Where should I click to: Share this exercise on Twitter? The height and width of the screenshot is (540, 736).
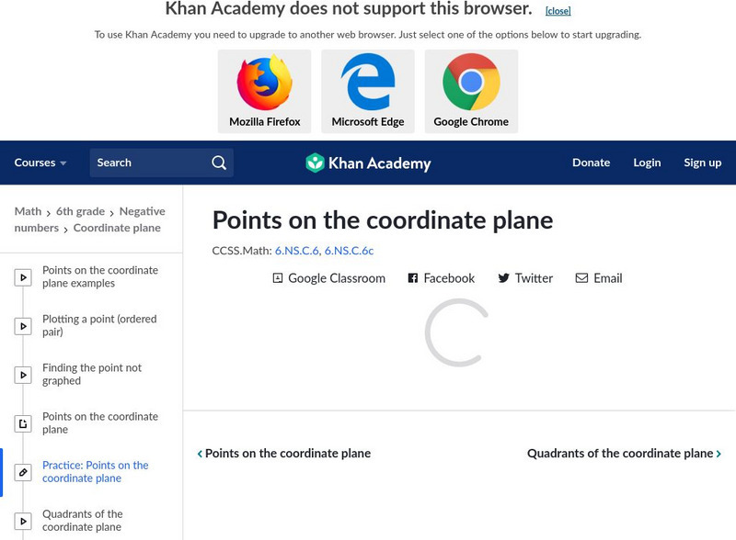tap(525, 278)
